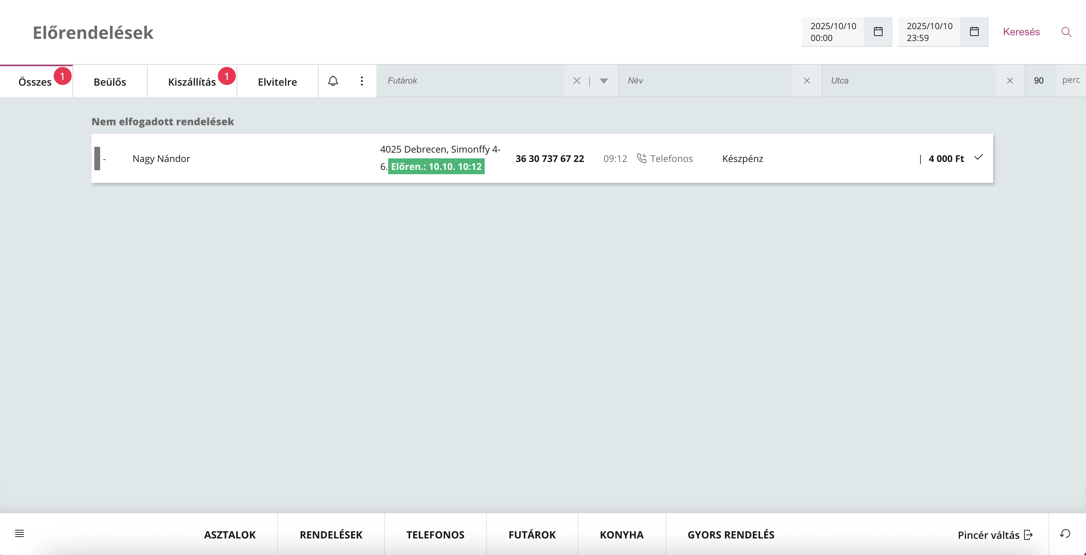This screenshot has height=555, width=1086.
Task: Open the start date calendar picker
Action: pyautogui.click(x=878, y=32)
